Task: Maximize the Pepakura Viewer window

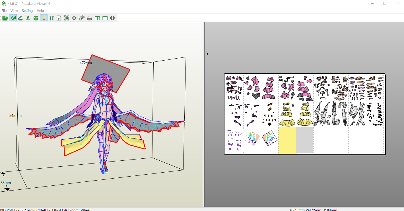Action: pos(385,3)
